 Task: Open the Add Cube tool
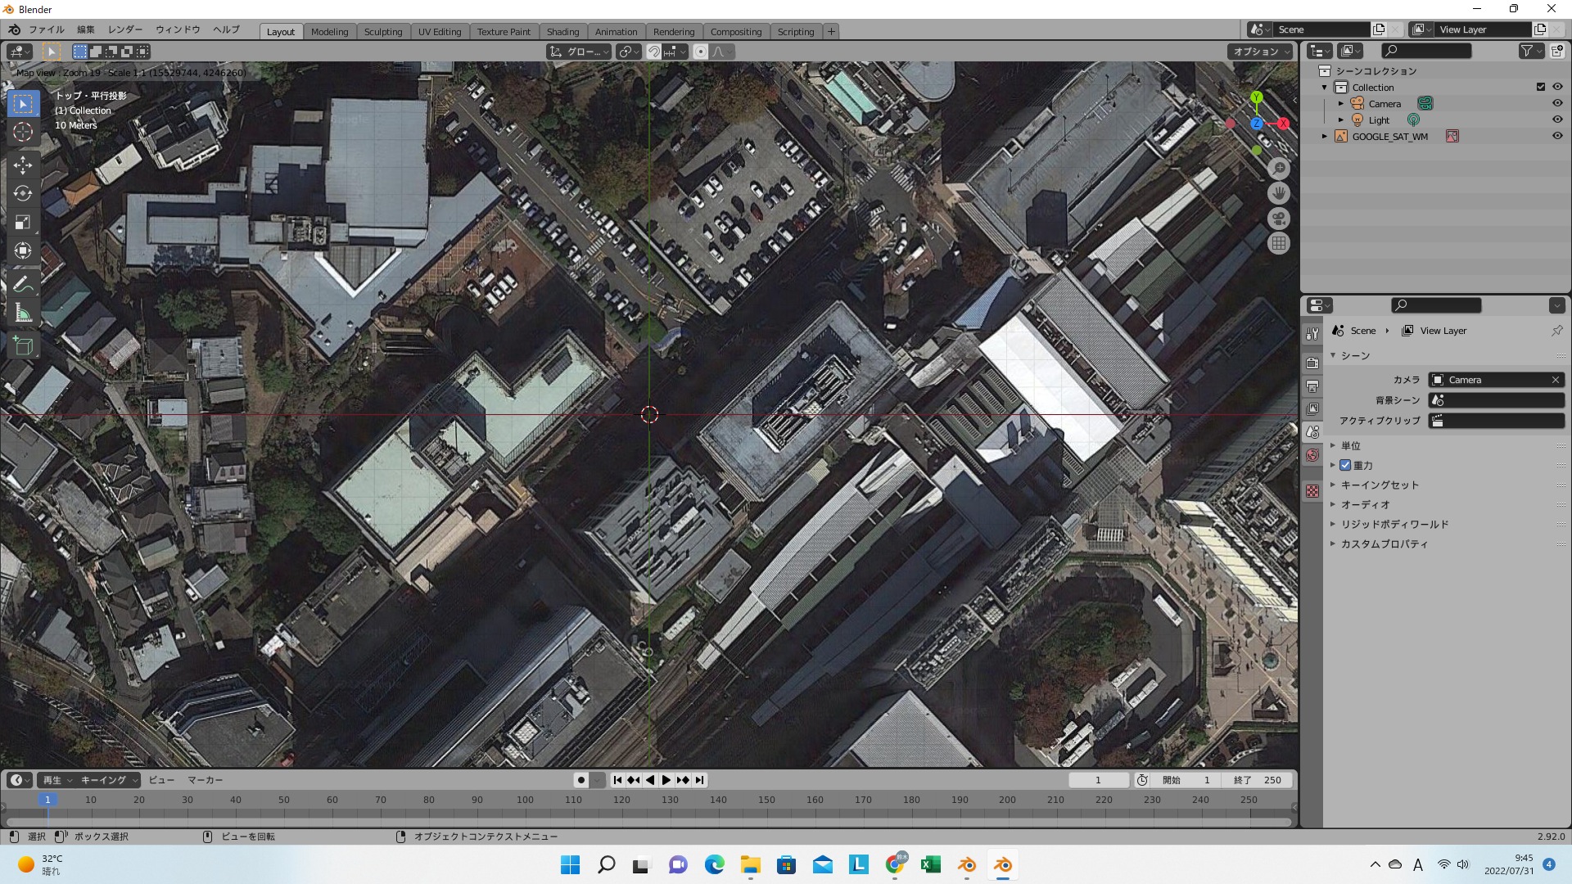coord(23,345)
